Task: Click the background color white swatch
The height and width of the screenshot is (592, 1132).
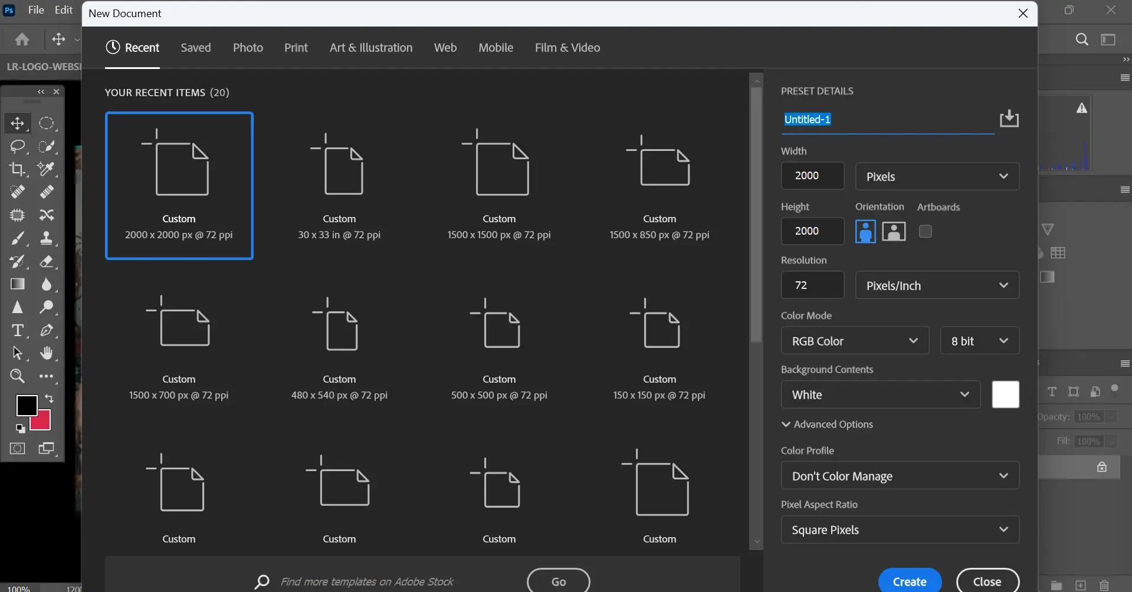Action: tap(1006, 394)
